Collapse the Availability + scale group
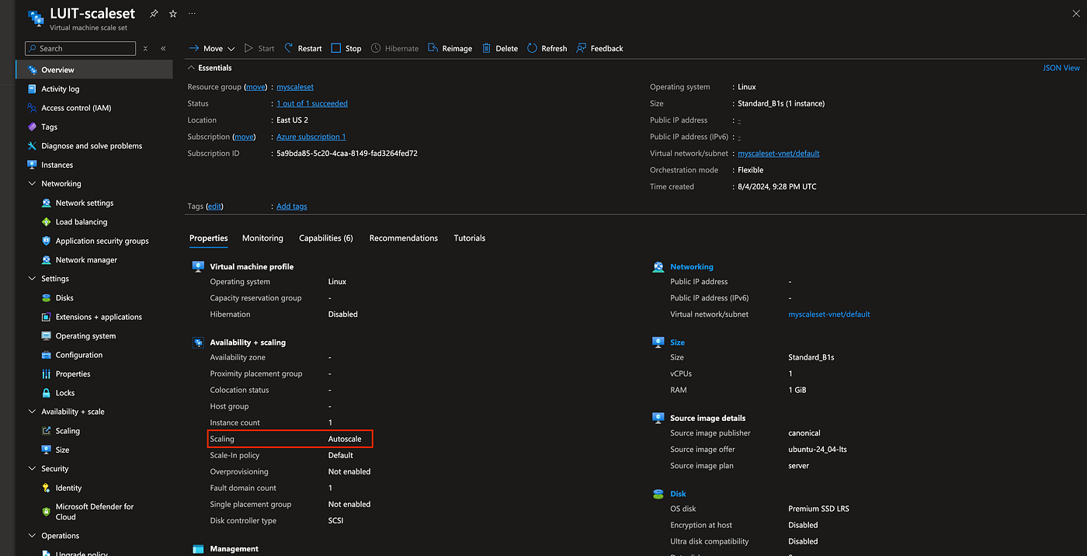This screenshot has height=556, width=1087. pos(33,412)
